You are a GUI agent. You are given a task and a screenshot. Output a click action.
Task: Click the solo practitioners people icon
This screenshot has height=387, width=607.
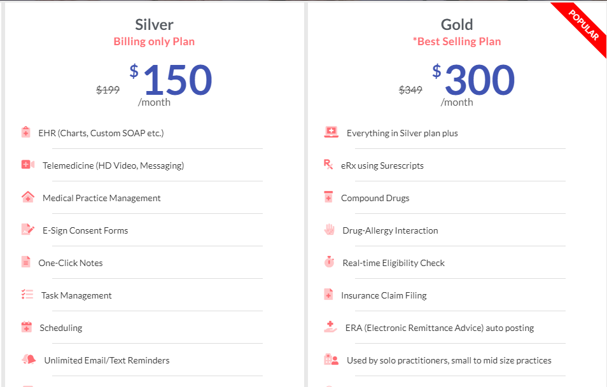[331, 360]
